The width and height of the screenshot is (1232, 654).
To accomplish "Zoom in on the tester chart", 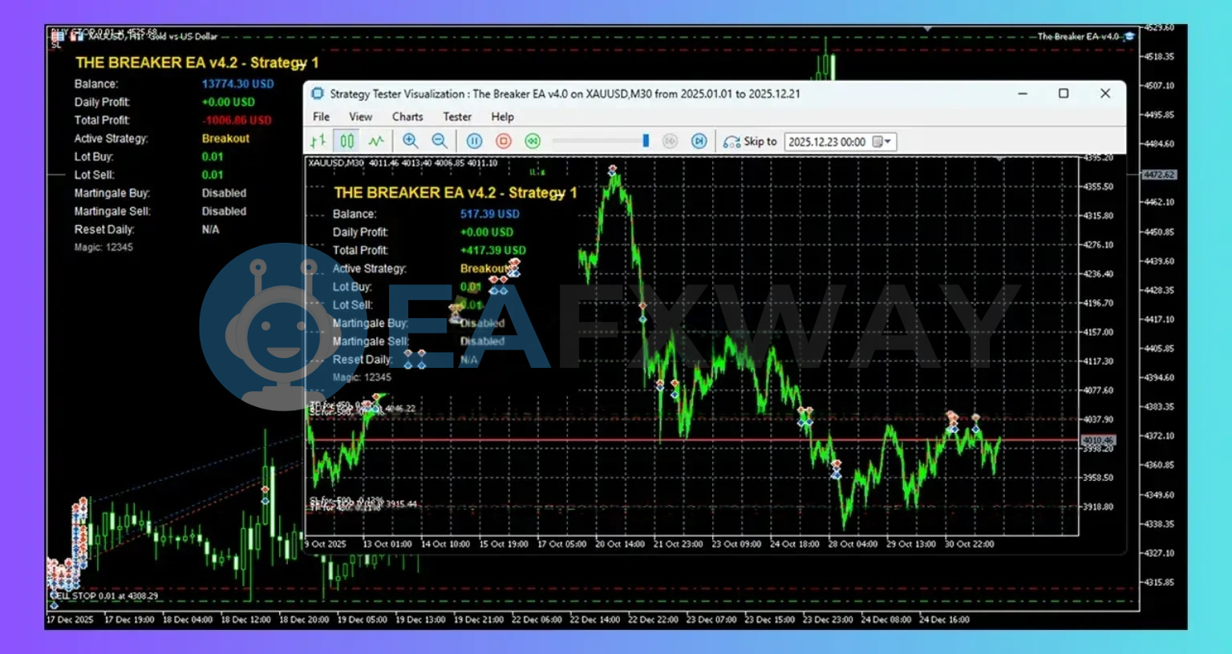I will point(411,141).
